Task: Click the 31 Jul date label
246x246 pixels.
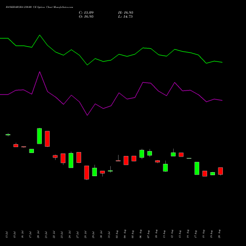Action: 109,235
